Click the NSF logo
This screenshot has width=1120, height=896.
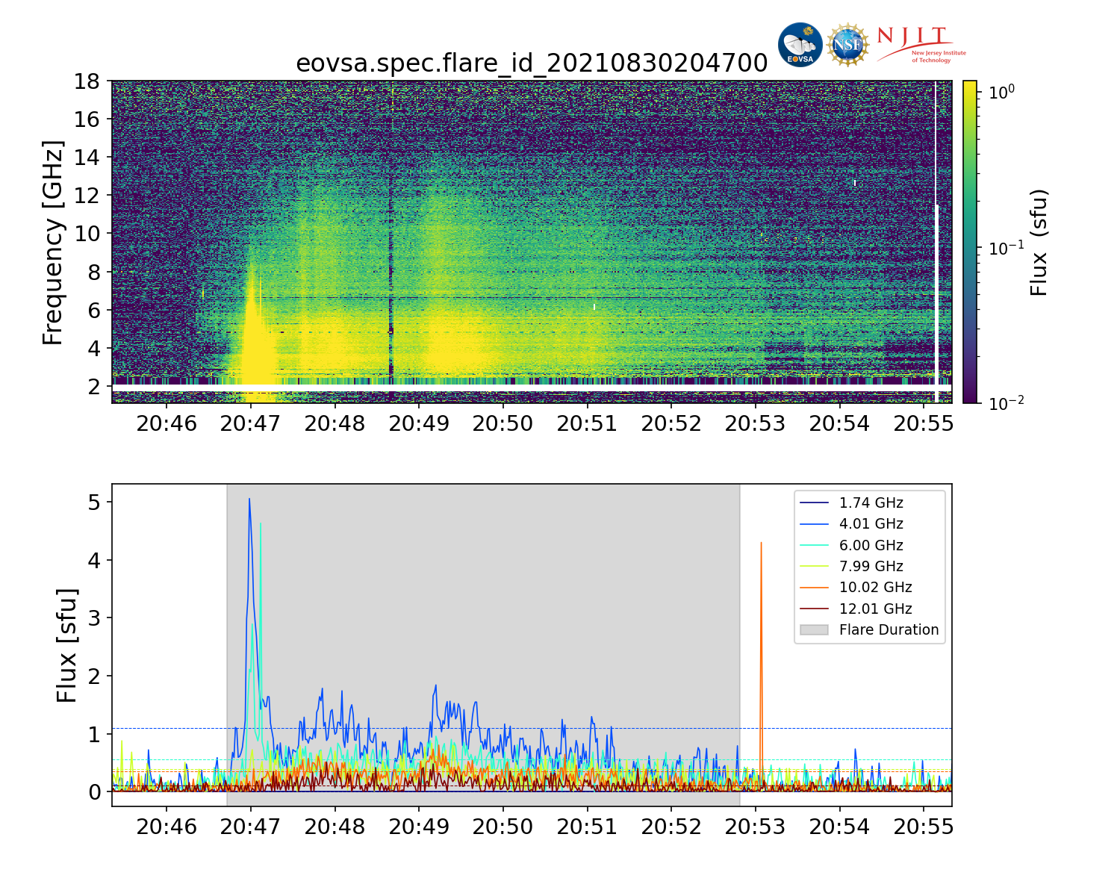tap(848, 45)
